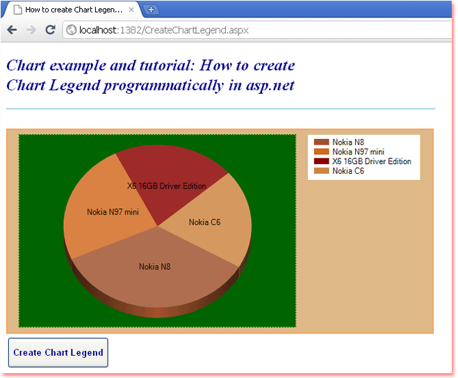Viewport: 458px width, 378px height.
Task: Click the X6 16GB Driver Edition legend swatch
Action: pos(321,161)
